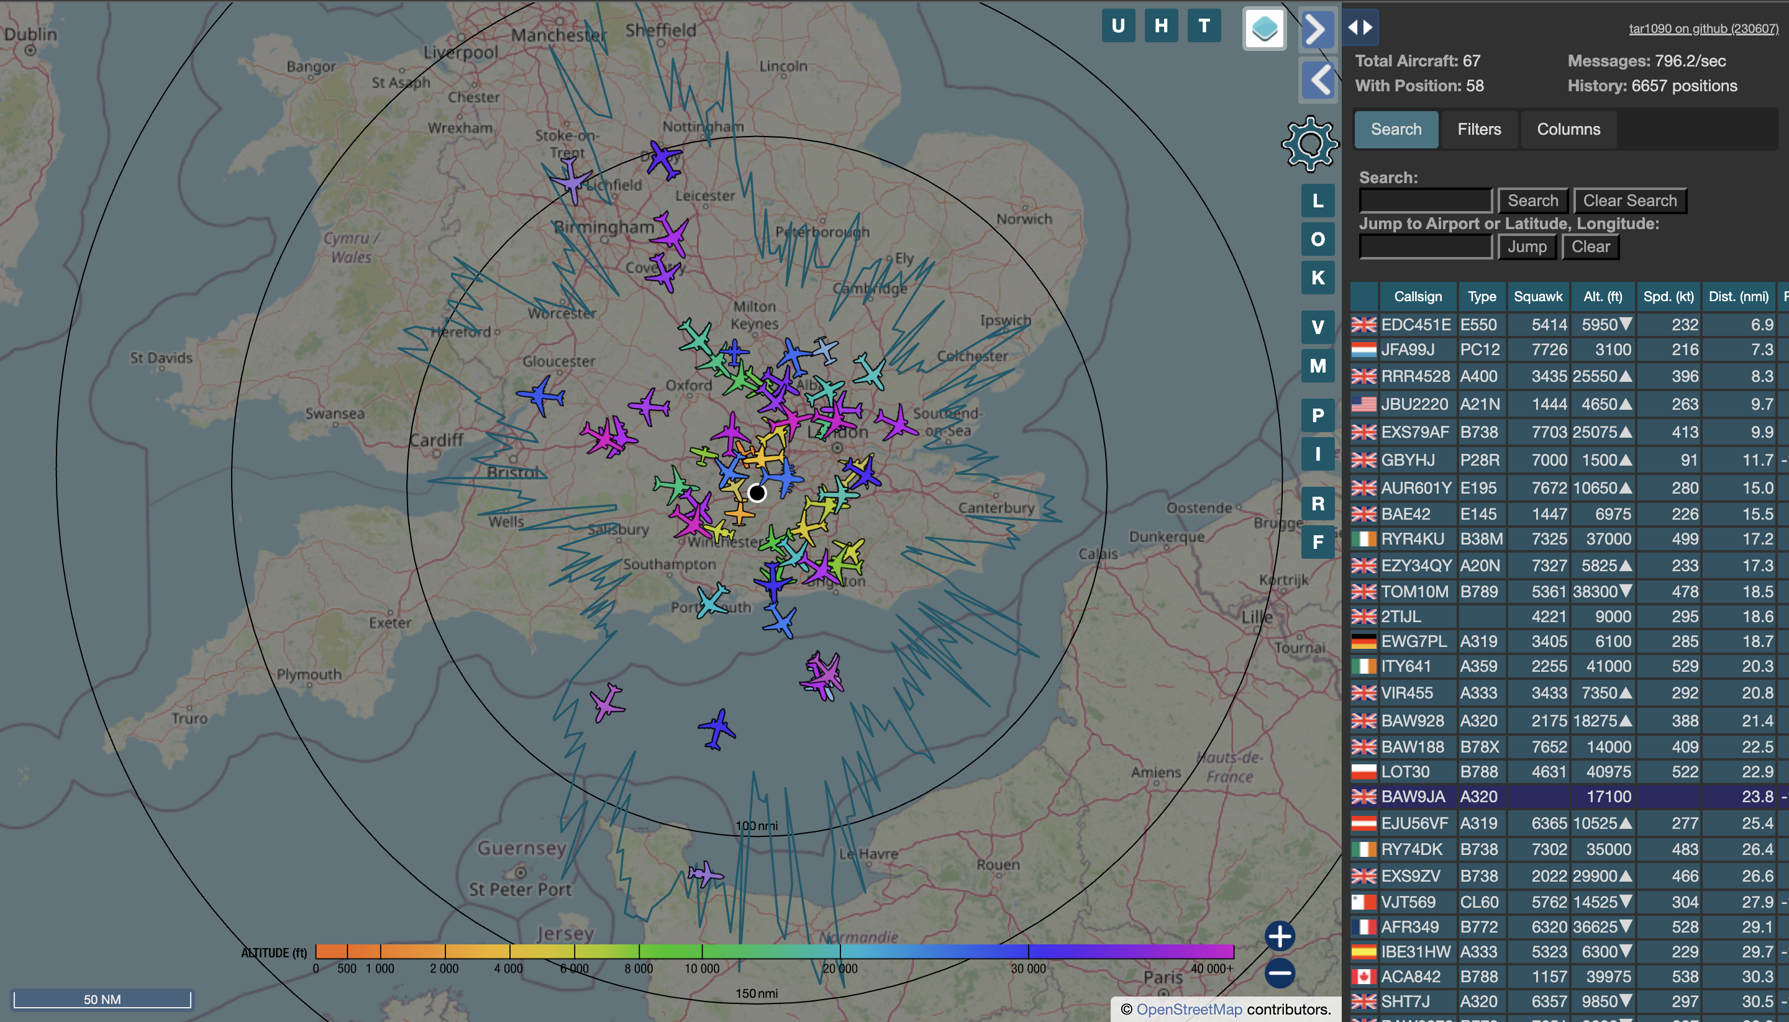Select the plane icon near Nottingham
Screen dimensions: 1789x1022
[662, 160]
